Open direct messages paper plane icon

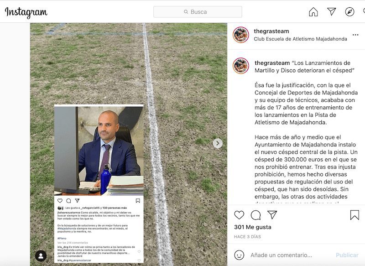[332, 11]
